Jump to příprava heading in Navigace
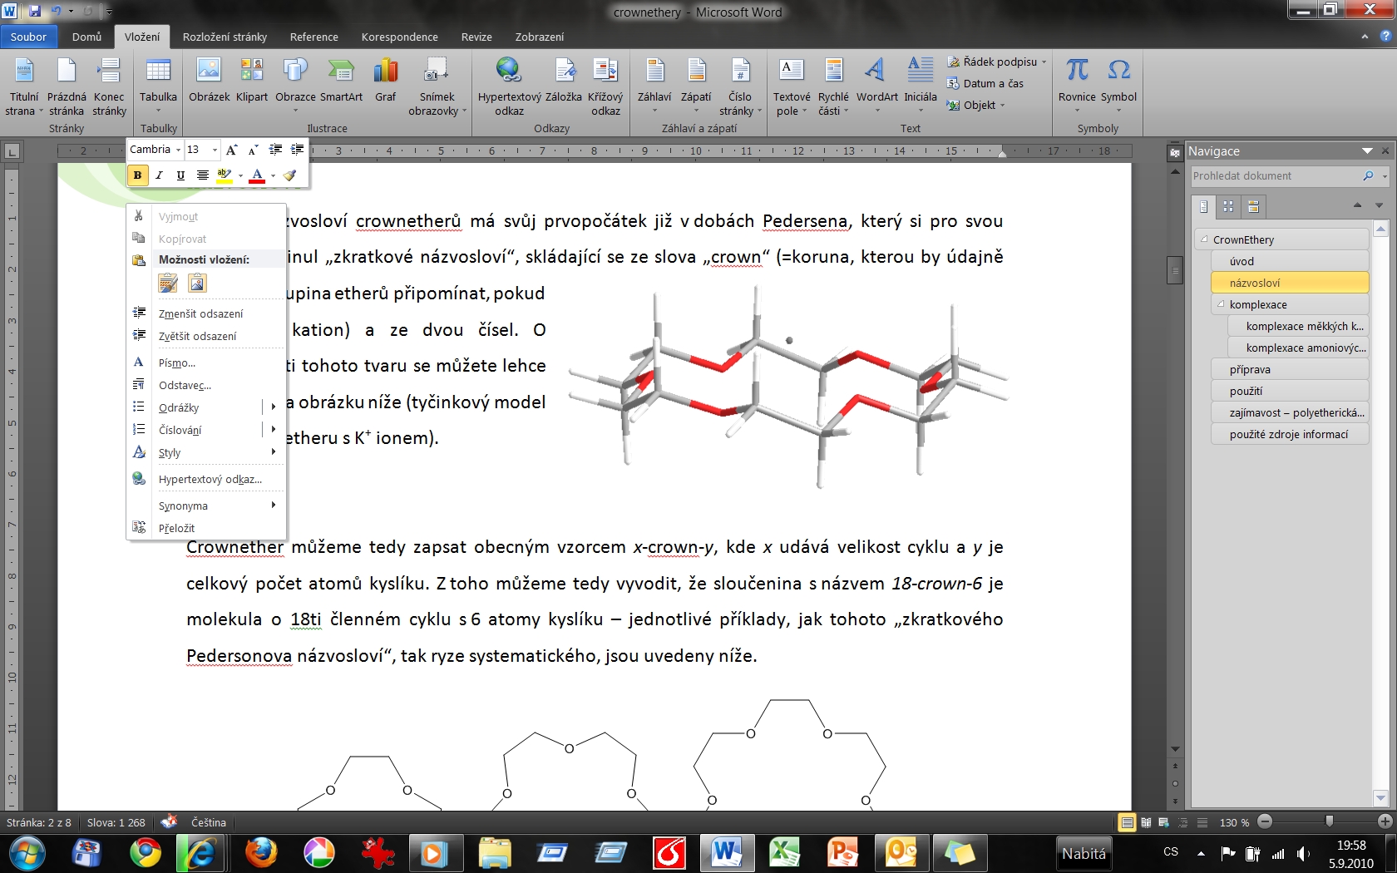1397x873 pixels. click(1290, 369)
